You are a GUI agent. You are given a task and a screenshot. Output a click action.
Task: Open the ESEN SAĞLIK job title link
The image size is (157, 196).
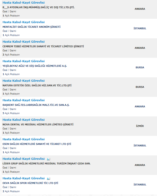tap(24, 139)
